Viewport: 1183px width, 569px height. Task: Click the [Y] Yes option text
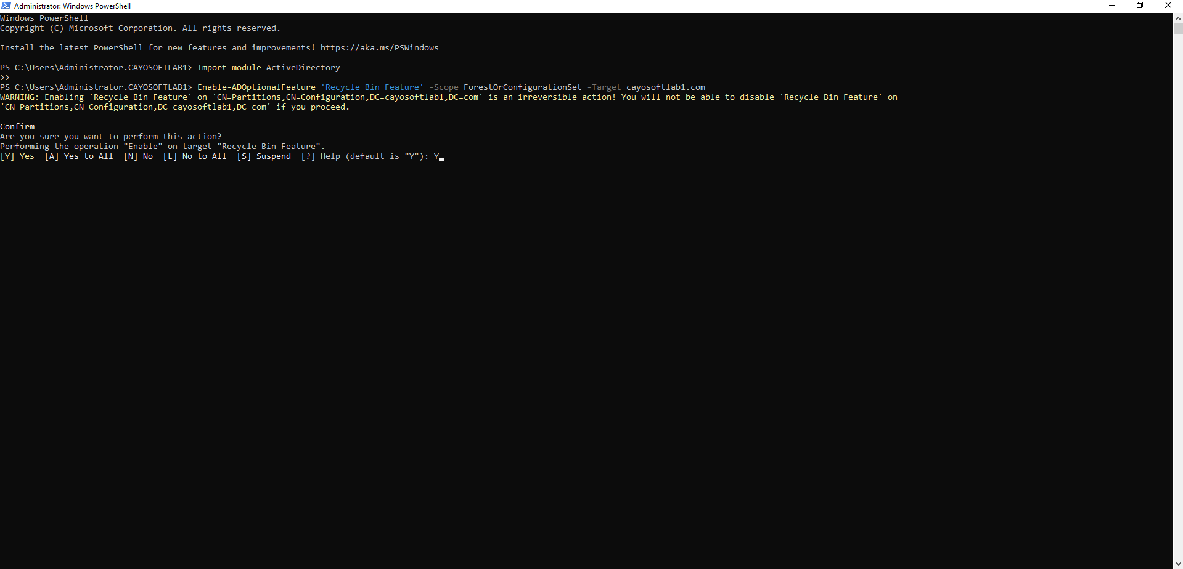point(17,156)
